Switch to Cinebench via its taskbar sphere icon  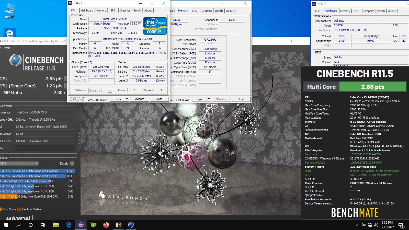point(131,225)
